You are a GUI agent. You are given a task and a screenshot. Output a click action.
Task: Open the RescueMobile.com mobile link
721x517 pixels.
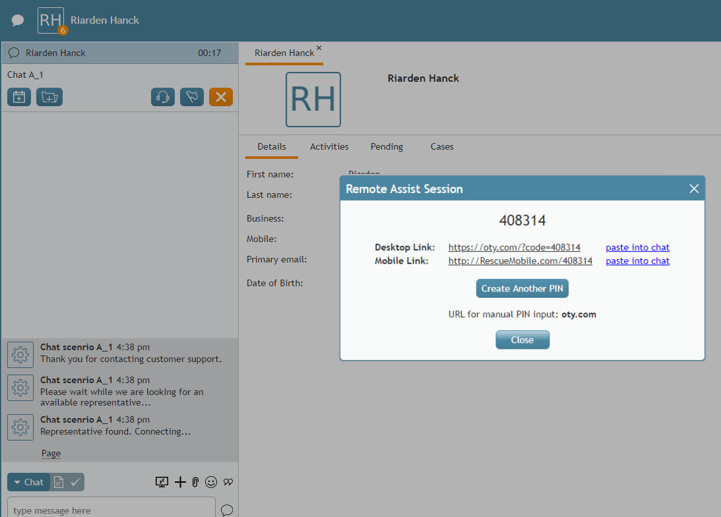520,261
